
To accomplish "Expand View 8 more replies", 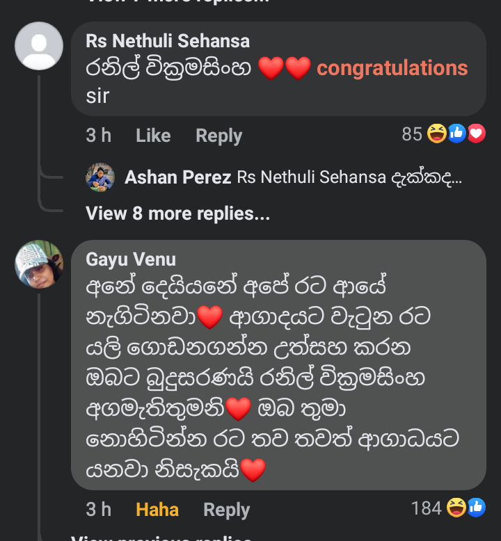I will point(178,213).
